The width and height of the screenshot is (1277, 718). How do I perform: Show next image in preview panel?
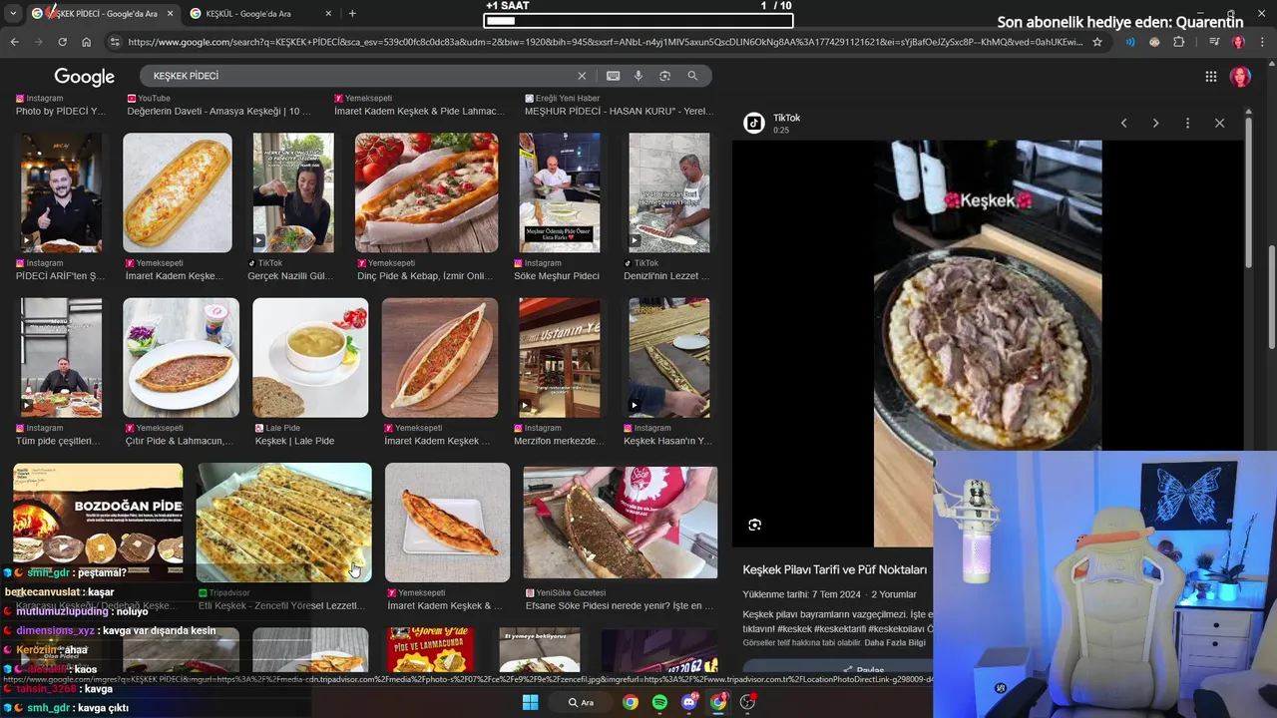pyautogui.click(x=1155, y=123)
